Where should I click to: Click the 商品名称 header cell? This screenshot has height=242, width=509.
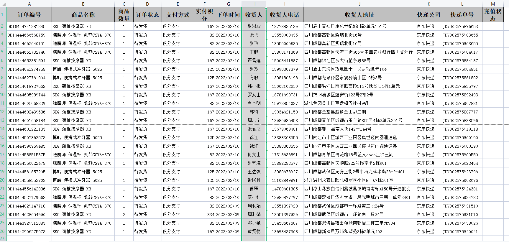point(83,15)
